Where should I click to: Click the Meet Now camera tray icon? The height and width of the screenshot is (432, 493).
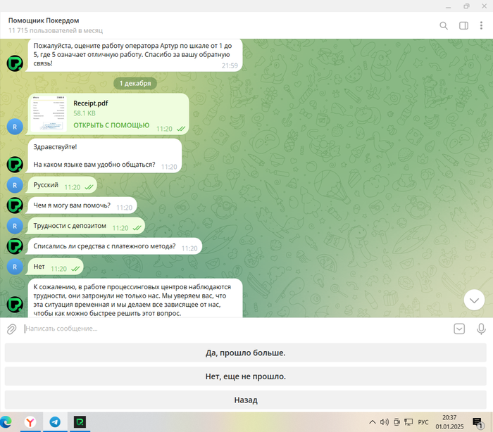397,422
